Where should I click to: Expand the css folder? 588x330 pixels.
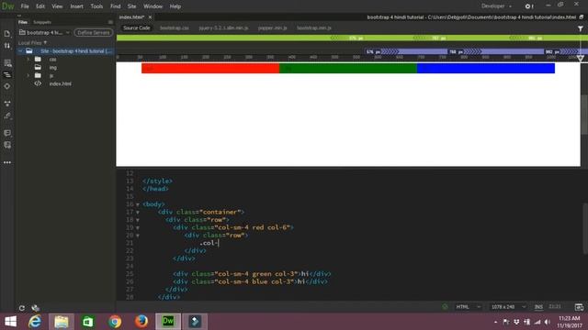[x=28, y=59]
